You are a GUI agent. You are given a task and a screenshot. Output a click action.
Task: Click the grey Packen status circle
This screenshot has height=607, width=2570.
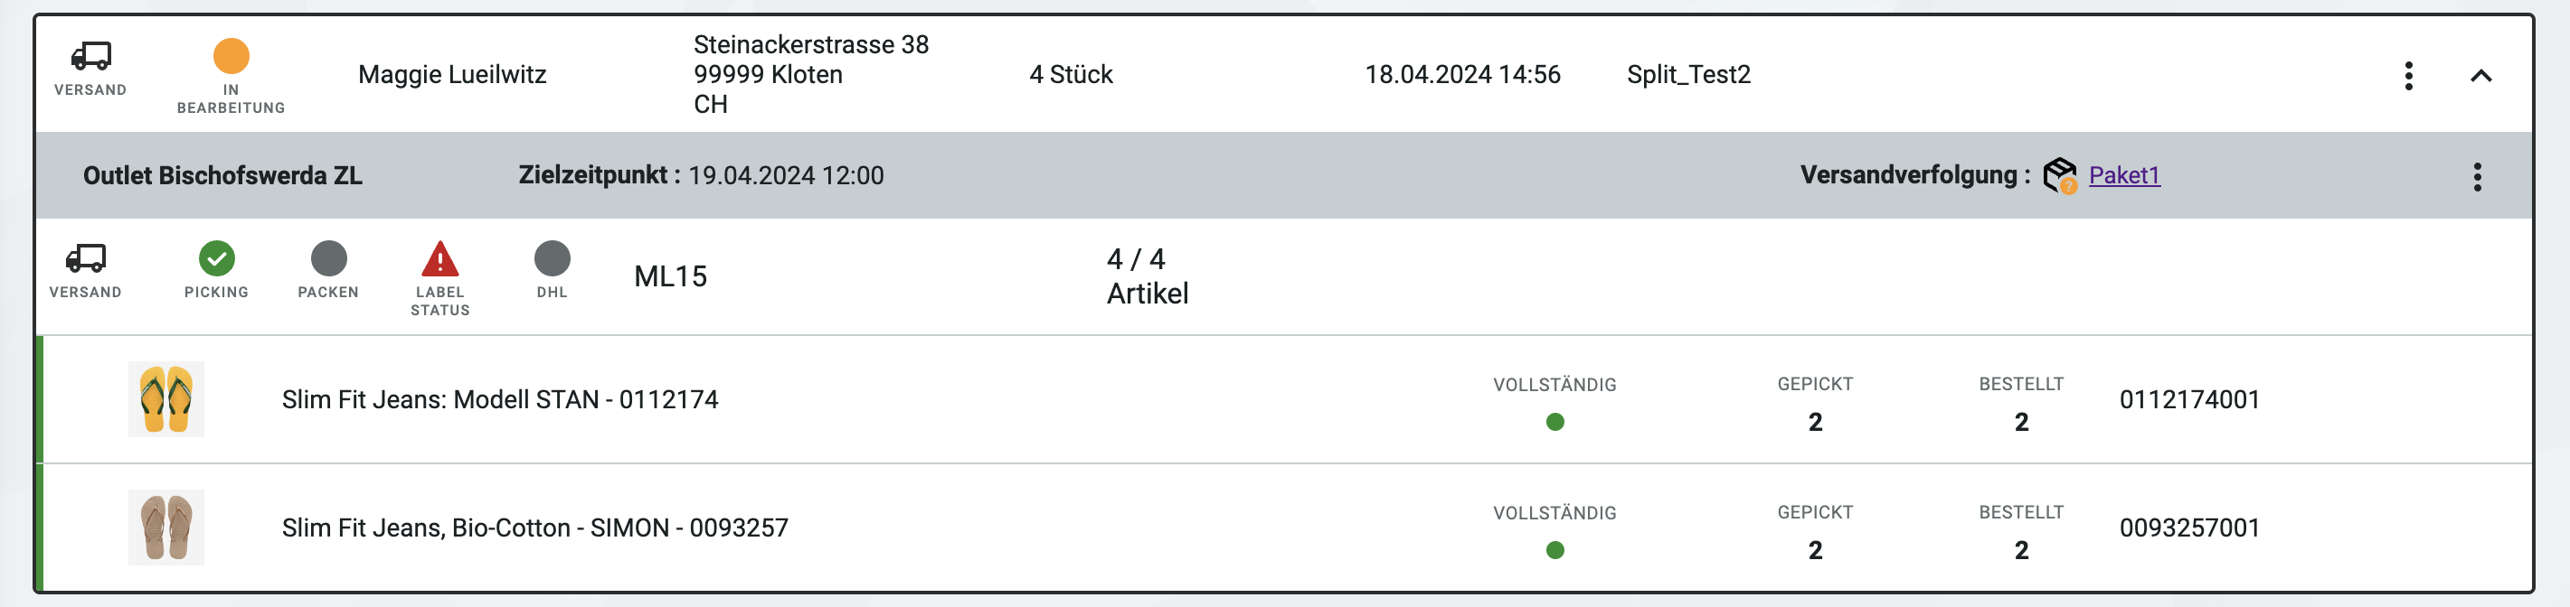coord(328,259)
